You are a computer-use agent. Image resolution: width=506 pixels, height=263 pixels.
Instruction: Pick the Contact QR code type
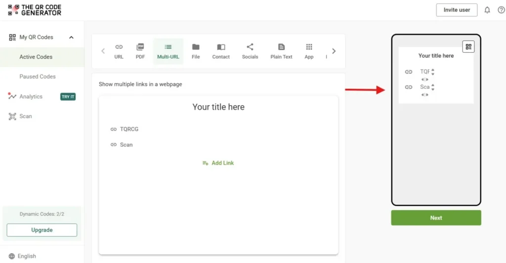tap(221, 51)
